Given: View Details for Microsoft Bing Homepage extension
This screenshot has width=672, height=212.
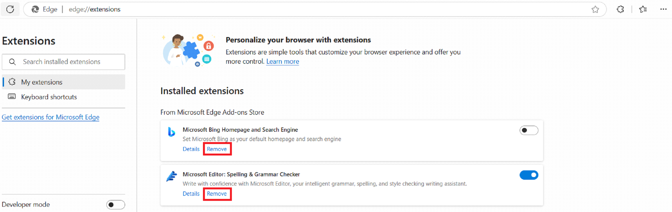Looking at the screenshot, I should click(x=191, y=149).
